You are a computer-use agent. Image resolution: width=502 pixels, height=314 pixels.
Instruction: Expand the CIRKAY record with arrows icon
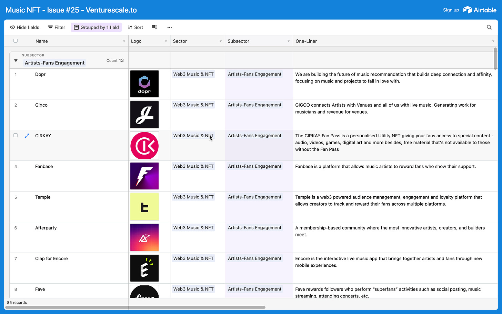pos(27,136)
